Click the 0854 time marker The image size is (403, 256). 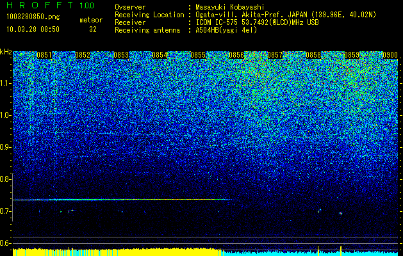tap(160, 55)
